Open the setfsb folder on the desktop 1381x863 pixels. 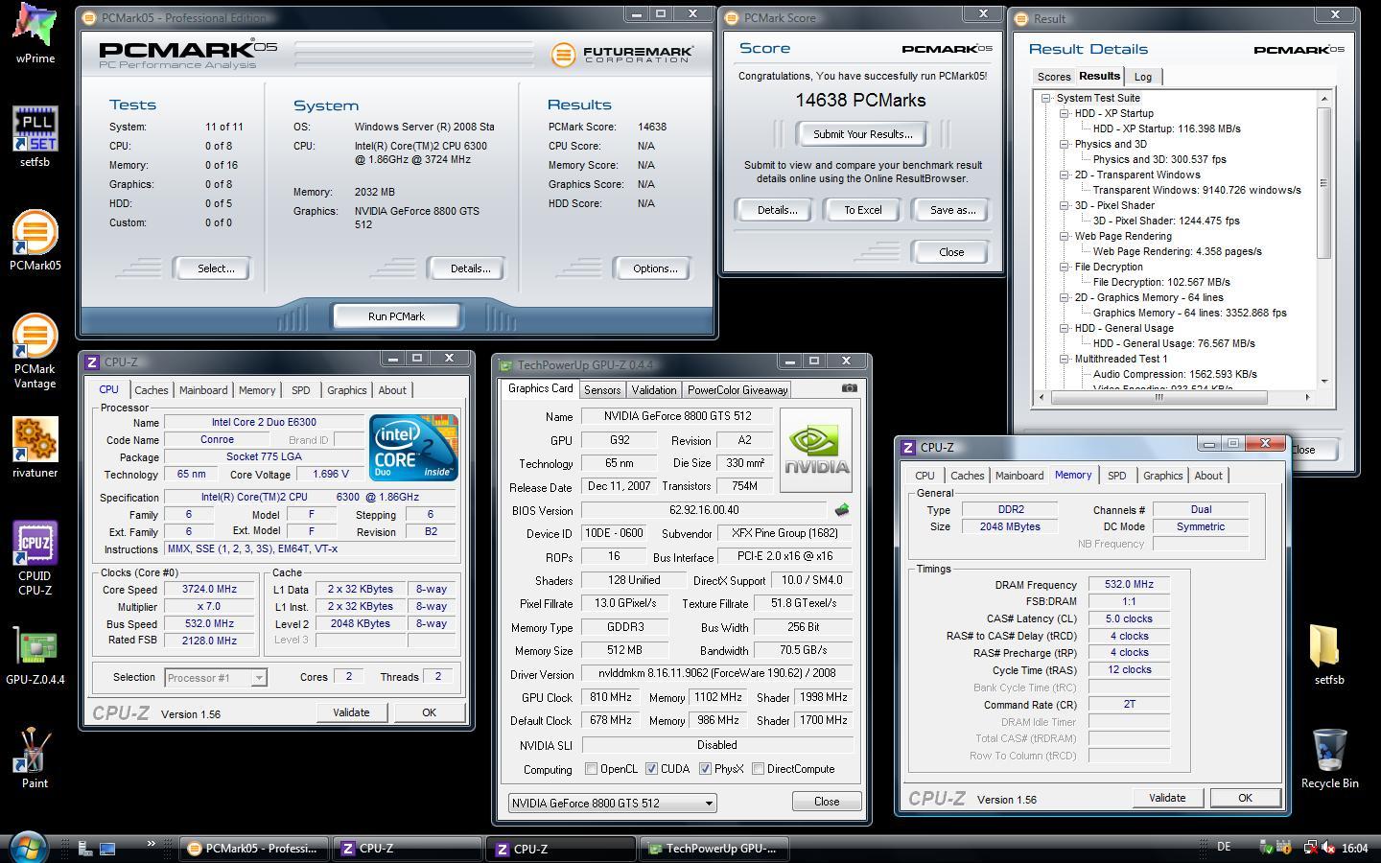(1328, 654)
